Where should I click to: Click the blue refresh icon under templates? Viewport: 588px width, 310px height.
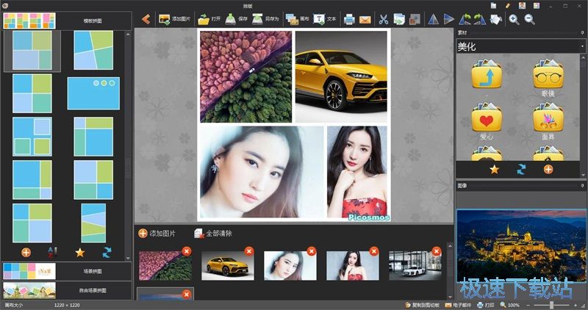click(x=107, y=252)
